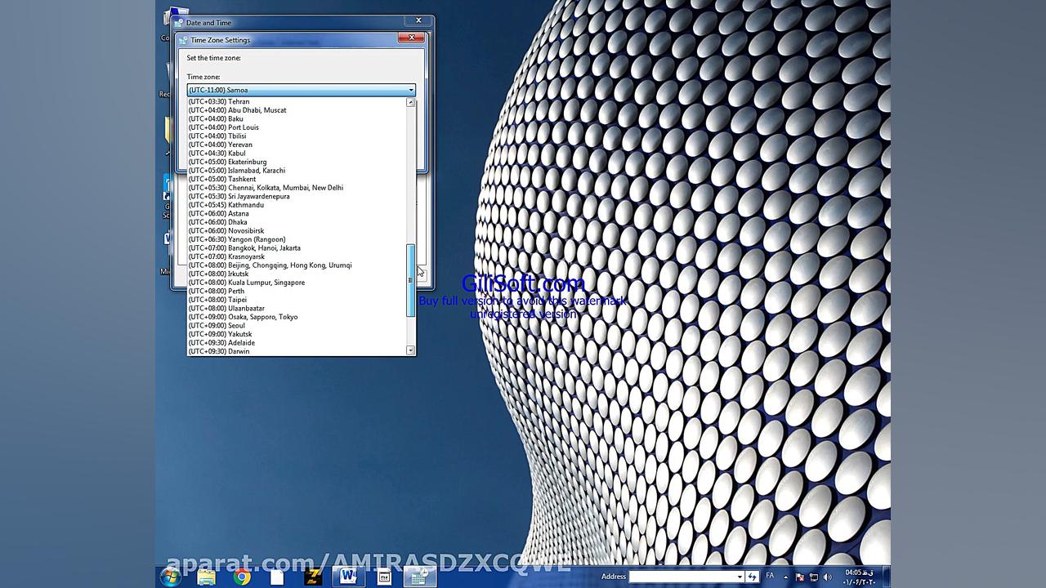Open the calendar-style app on the taskbar
This screenshot has height=588, width=1046.
click(x=384, y=577)
